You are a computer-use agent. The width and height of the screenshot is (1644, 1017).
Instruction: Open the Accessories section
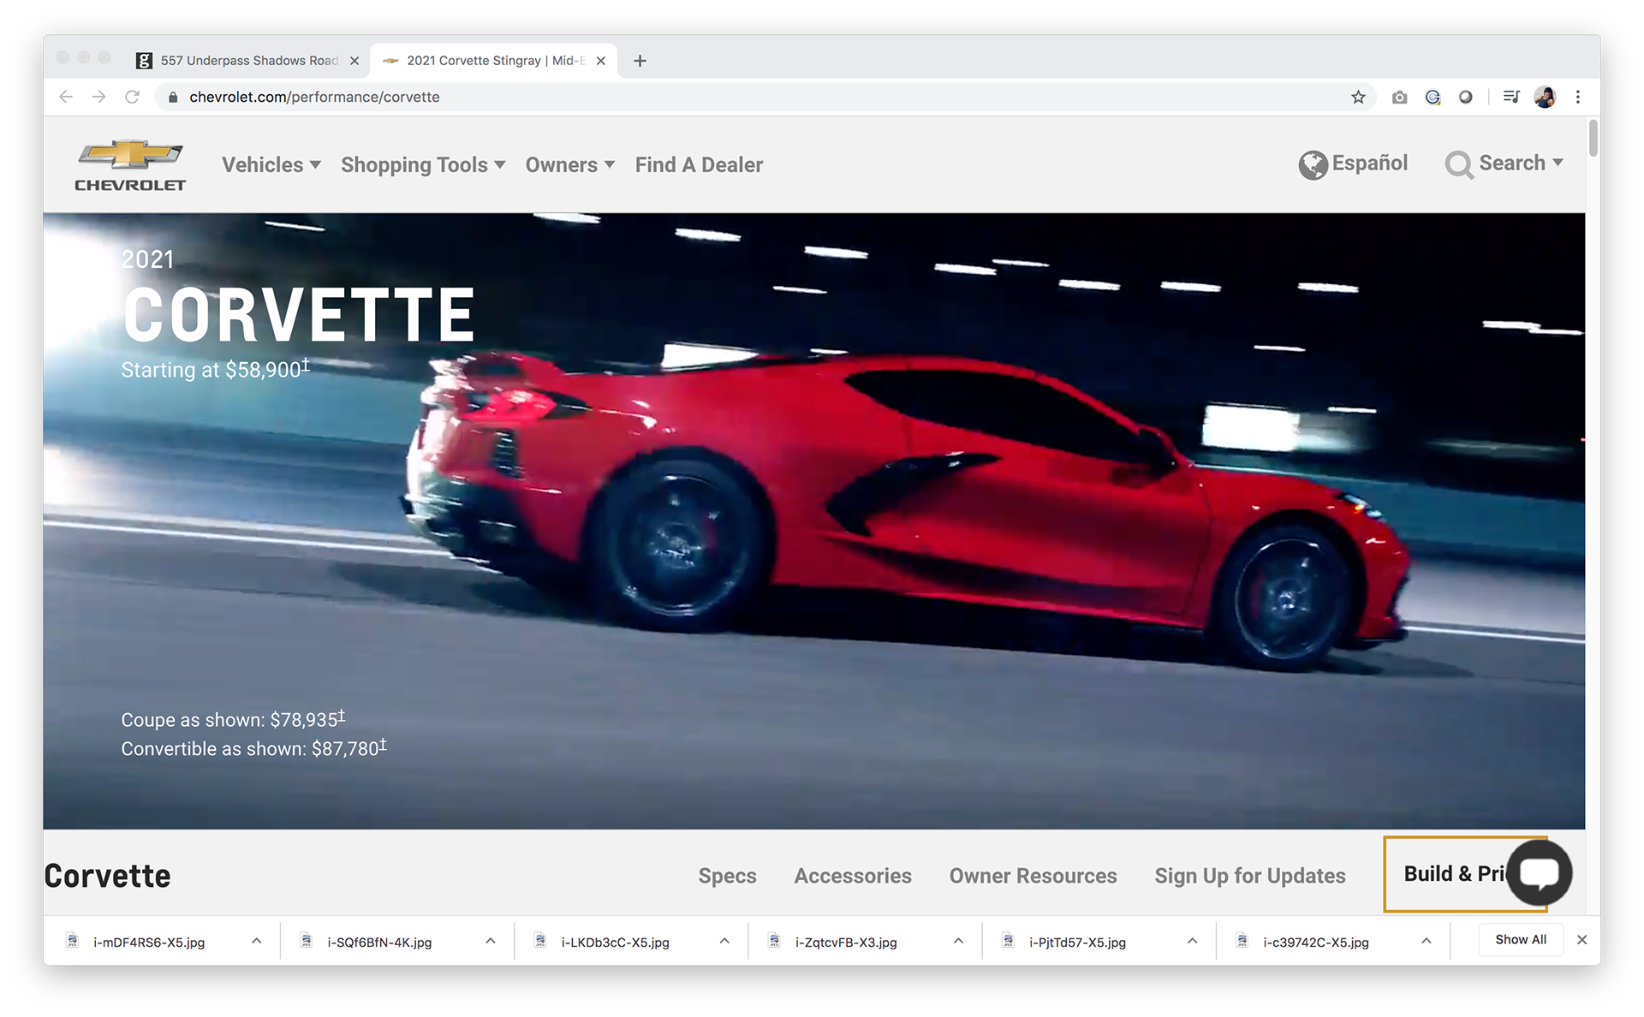(x=853, y=876)
